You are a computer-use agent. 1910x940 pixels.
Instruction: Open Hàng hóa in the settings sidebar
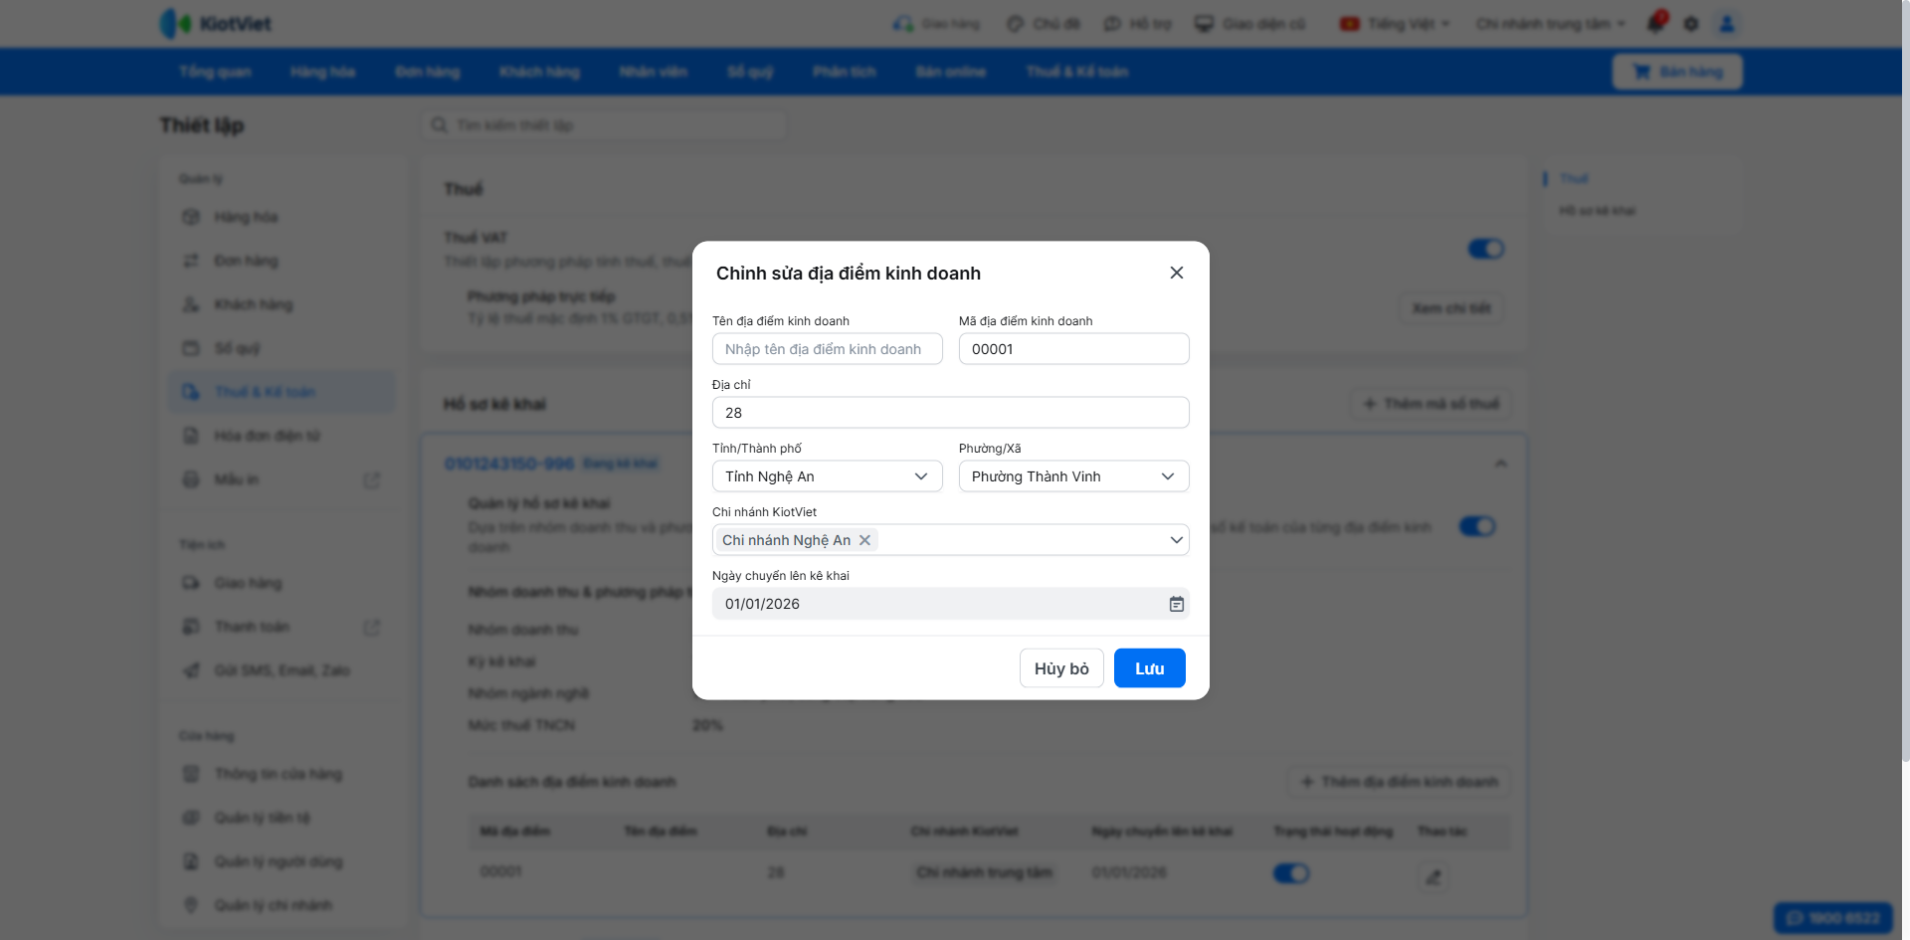coord(282,217)
